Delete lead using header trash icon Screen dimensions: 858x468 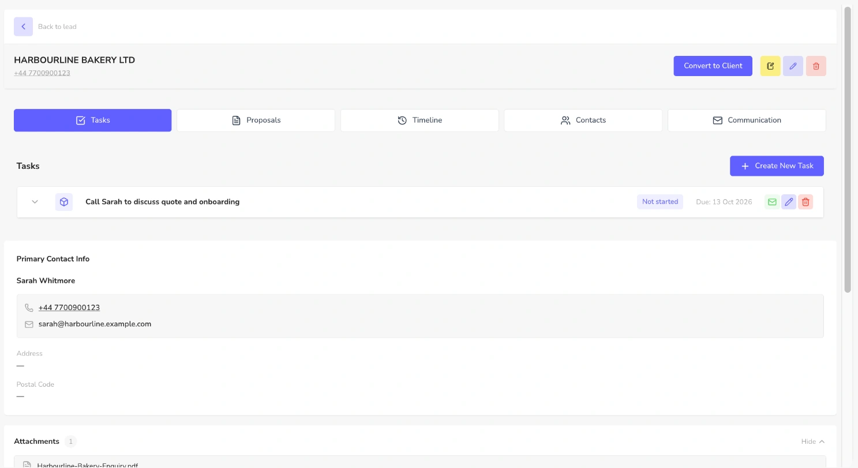click(816, 66)
